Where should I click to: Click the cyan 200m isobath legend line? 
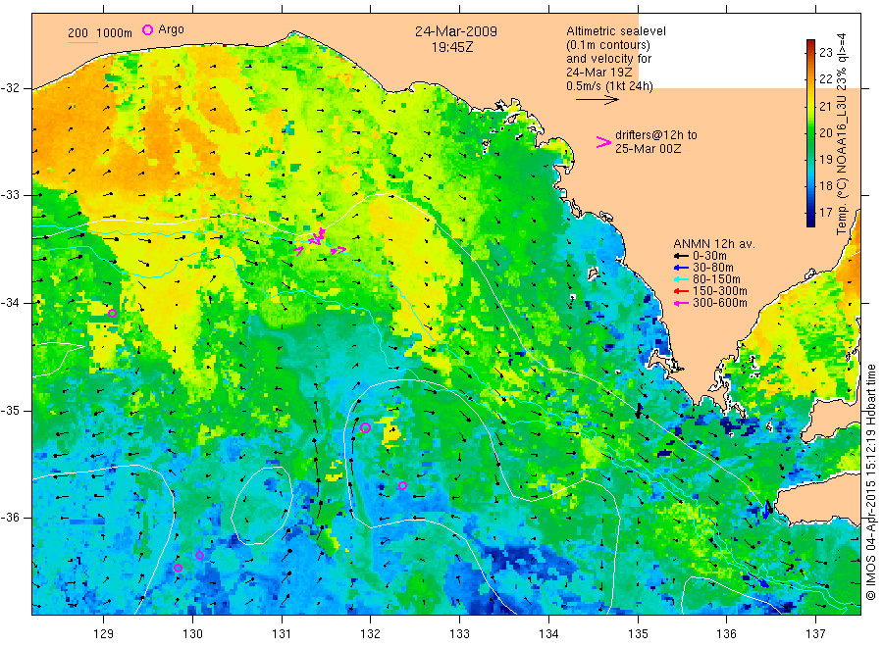(82, 41)
